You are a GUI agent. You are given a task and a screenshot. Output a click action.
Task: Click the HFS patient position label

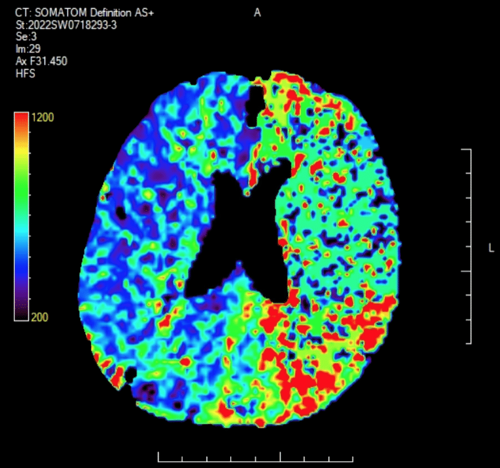25,74
